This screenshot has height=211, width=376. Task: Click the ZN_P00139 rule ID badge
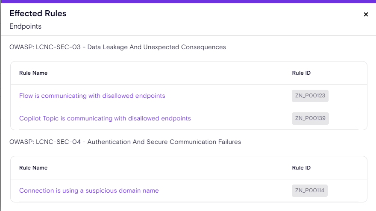pyautogui.click(x=310, y=118)
